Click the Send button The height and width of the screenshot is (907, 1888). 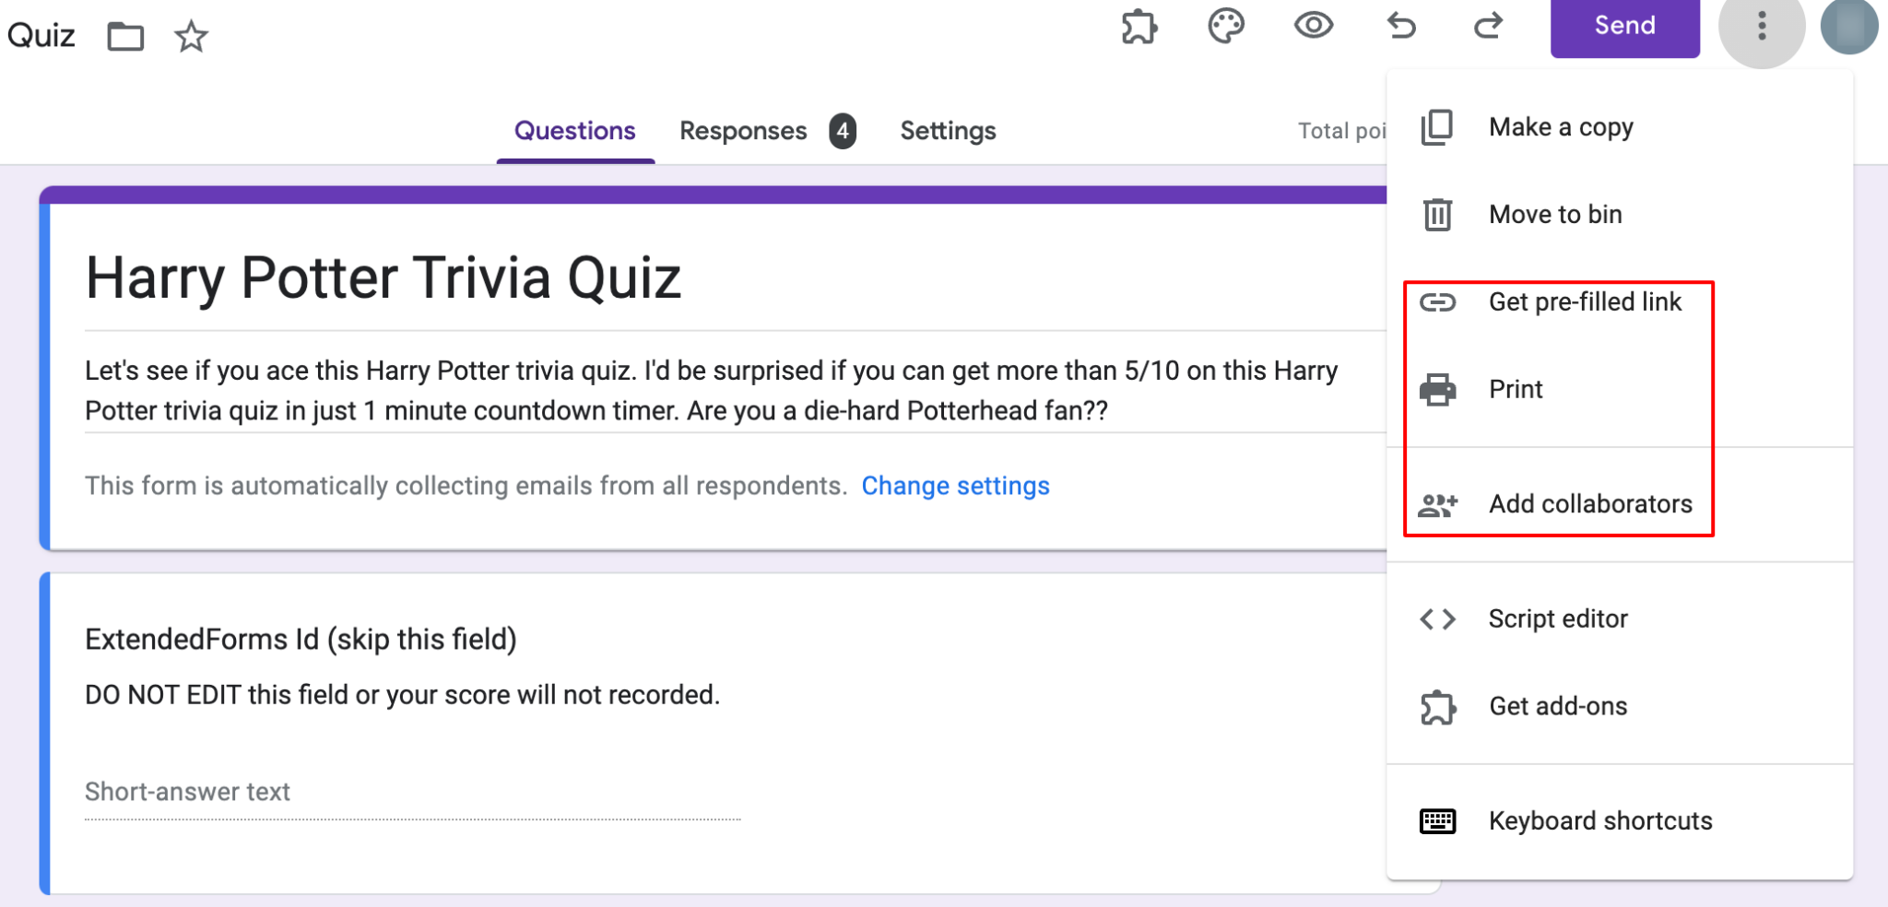point(1624,26)
